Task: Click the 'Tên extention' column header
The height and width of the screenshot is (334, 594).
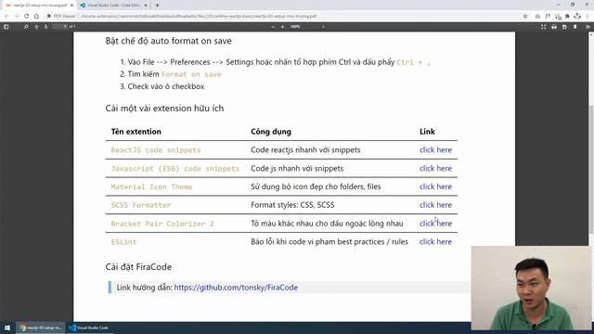Action: (x=136, y=132)
